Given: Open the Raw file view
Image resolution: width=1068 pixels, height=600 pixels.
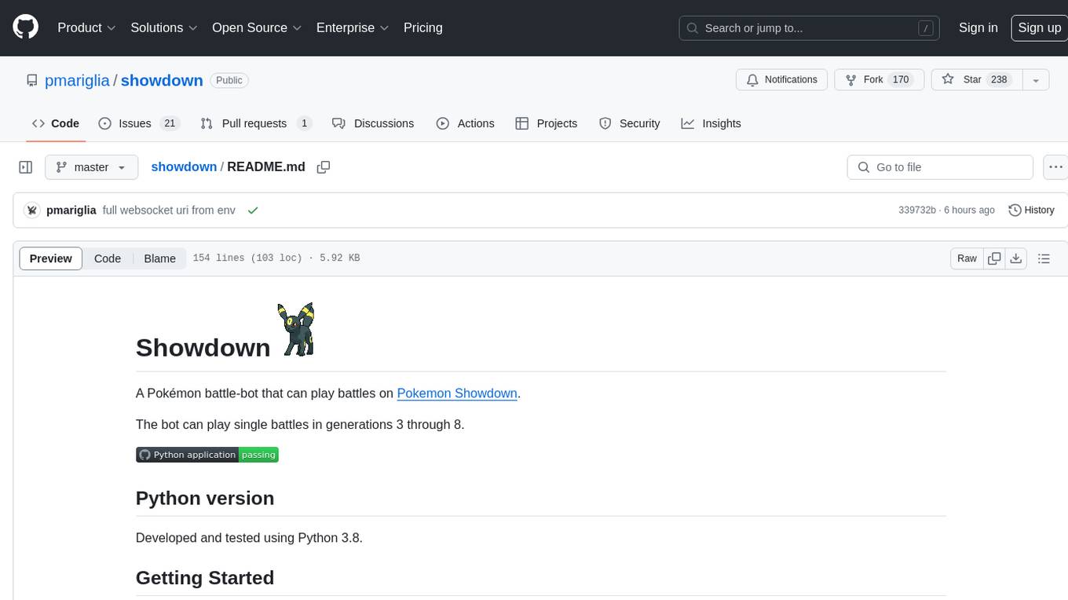Looking at the screenshot, I should point(967,258).
